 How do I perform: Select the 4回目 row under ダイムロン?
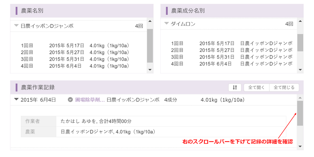(232, 64)
